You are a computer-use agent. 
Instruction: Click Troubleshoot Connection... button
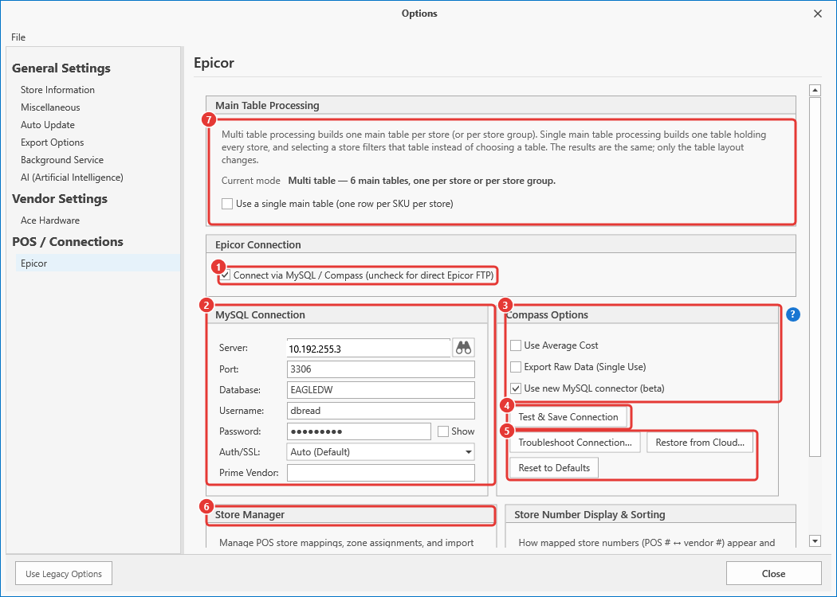click(x=575, y=443)
